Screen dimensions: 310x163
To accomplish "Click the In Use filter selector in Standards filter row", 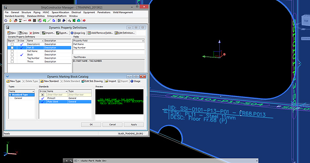I will point(43,95).
